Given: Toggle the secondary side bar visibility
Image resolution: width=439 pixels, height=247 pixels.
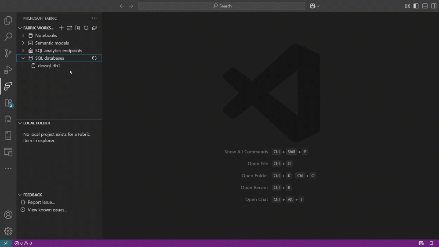Looking at the screenshot, I should pos(434,6).
